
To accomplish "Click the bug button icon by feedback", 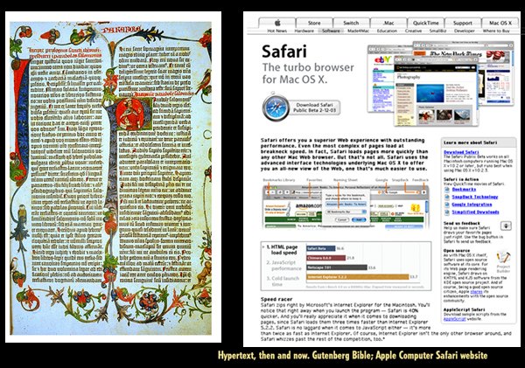I will pos(506,226).
